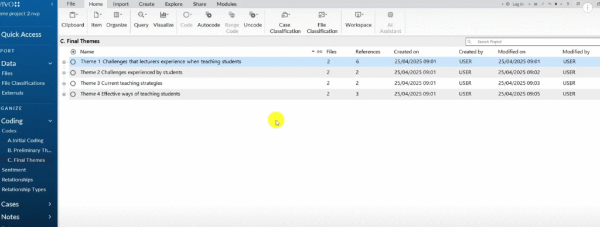Switch to the Create tab
The width and height of the screenshot is (600, 227).
[x=146, y=4]
